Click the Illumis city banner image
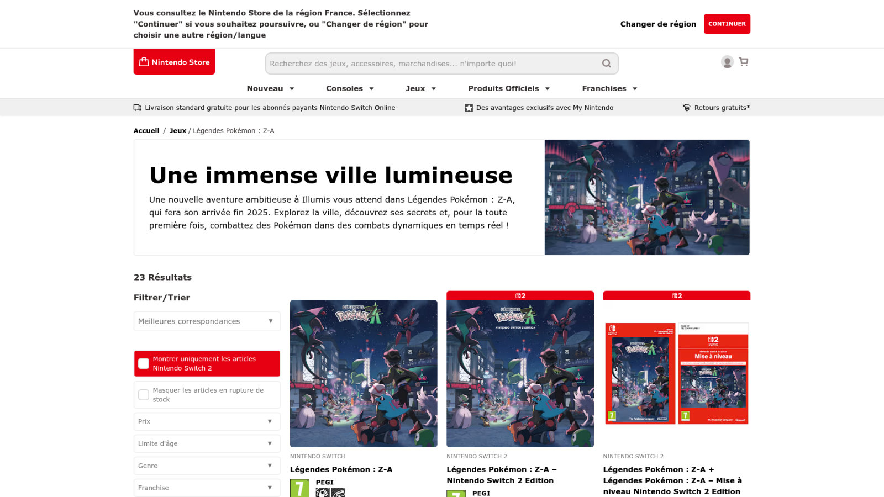Image resolution: width=884 pixels, height=497 pixels. (x=647, y=197)
